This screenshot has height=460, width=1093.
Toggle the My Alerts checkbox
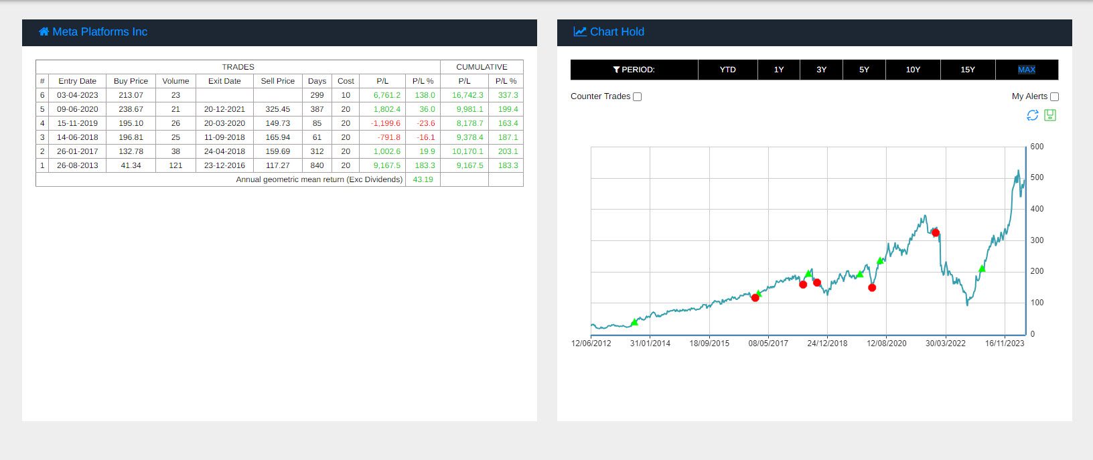coord(1054,96)
